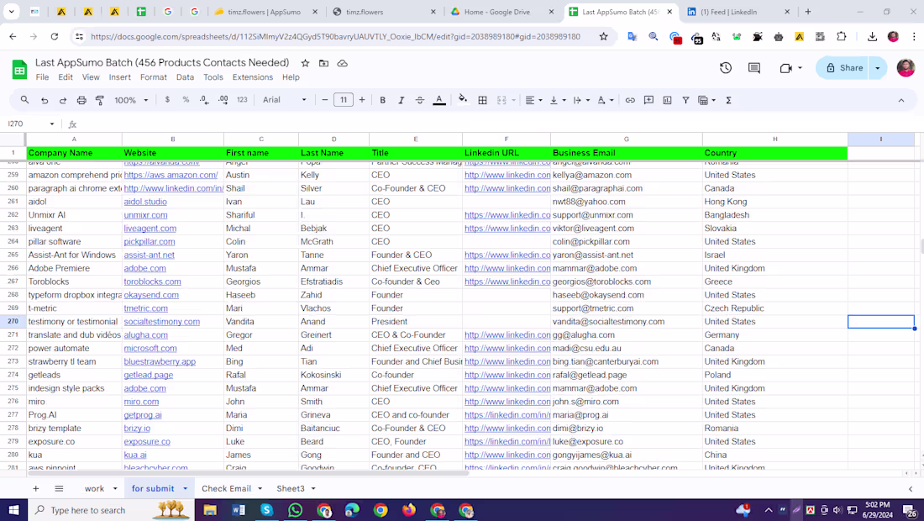
Task: Open the for submit tab dropdown arrow
Action: [185, 488]
